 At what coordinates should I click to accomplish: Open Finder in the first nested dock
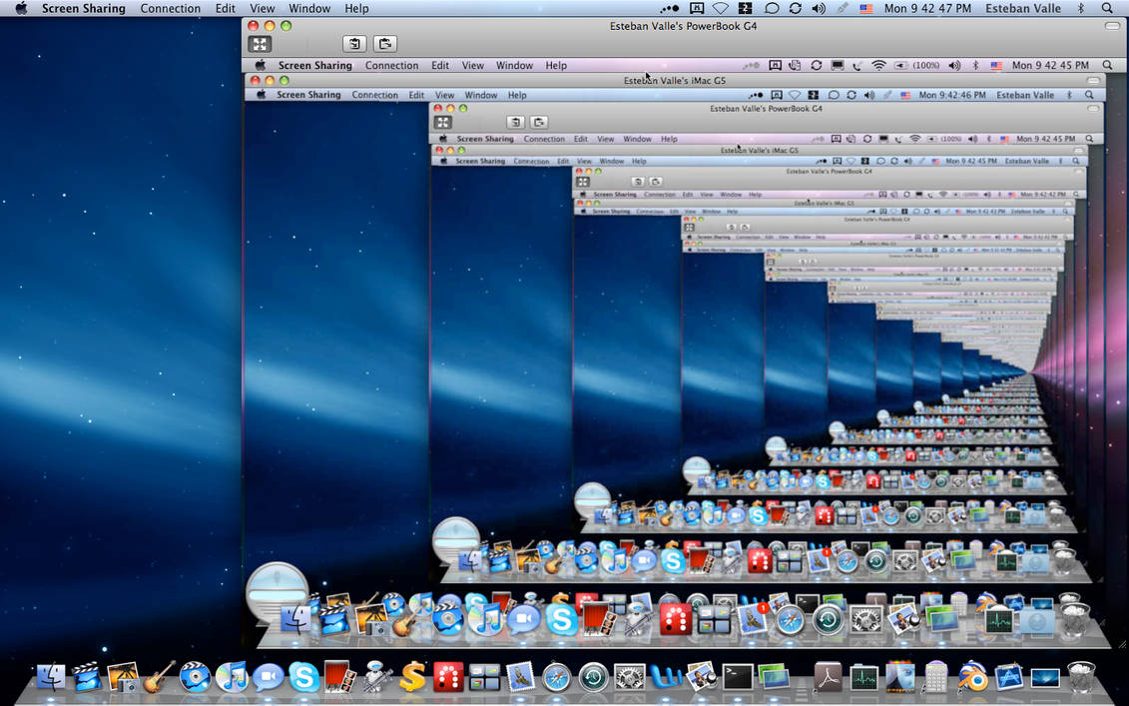295,619
